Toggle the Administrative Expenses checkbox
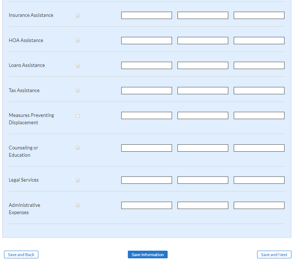This screenshot has height=266, width=294. pos(78,206)
